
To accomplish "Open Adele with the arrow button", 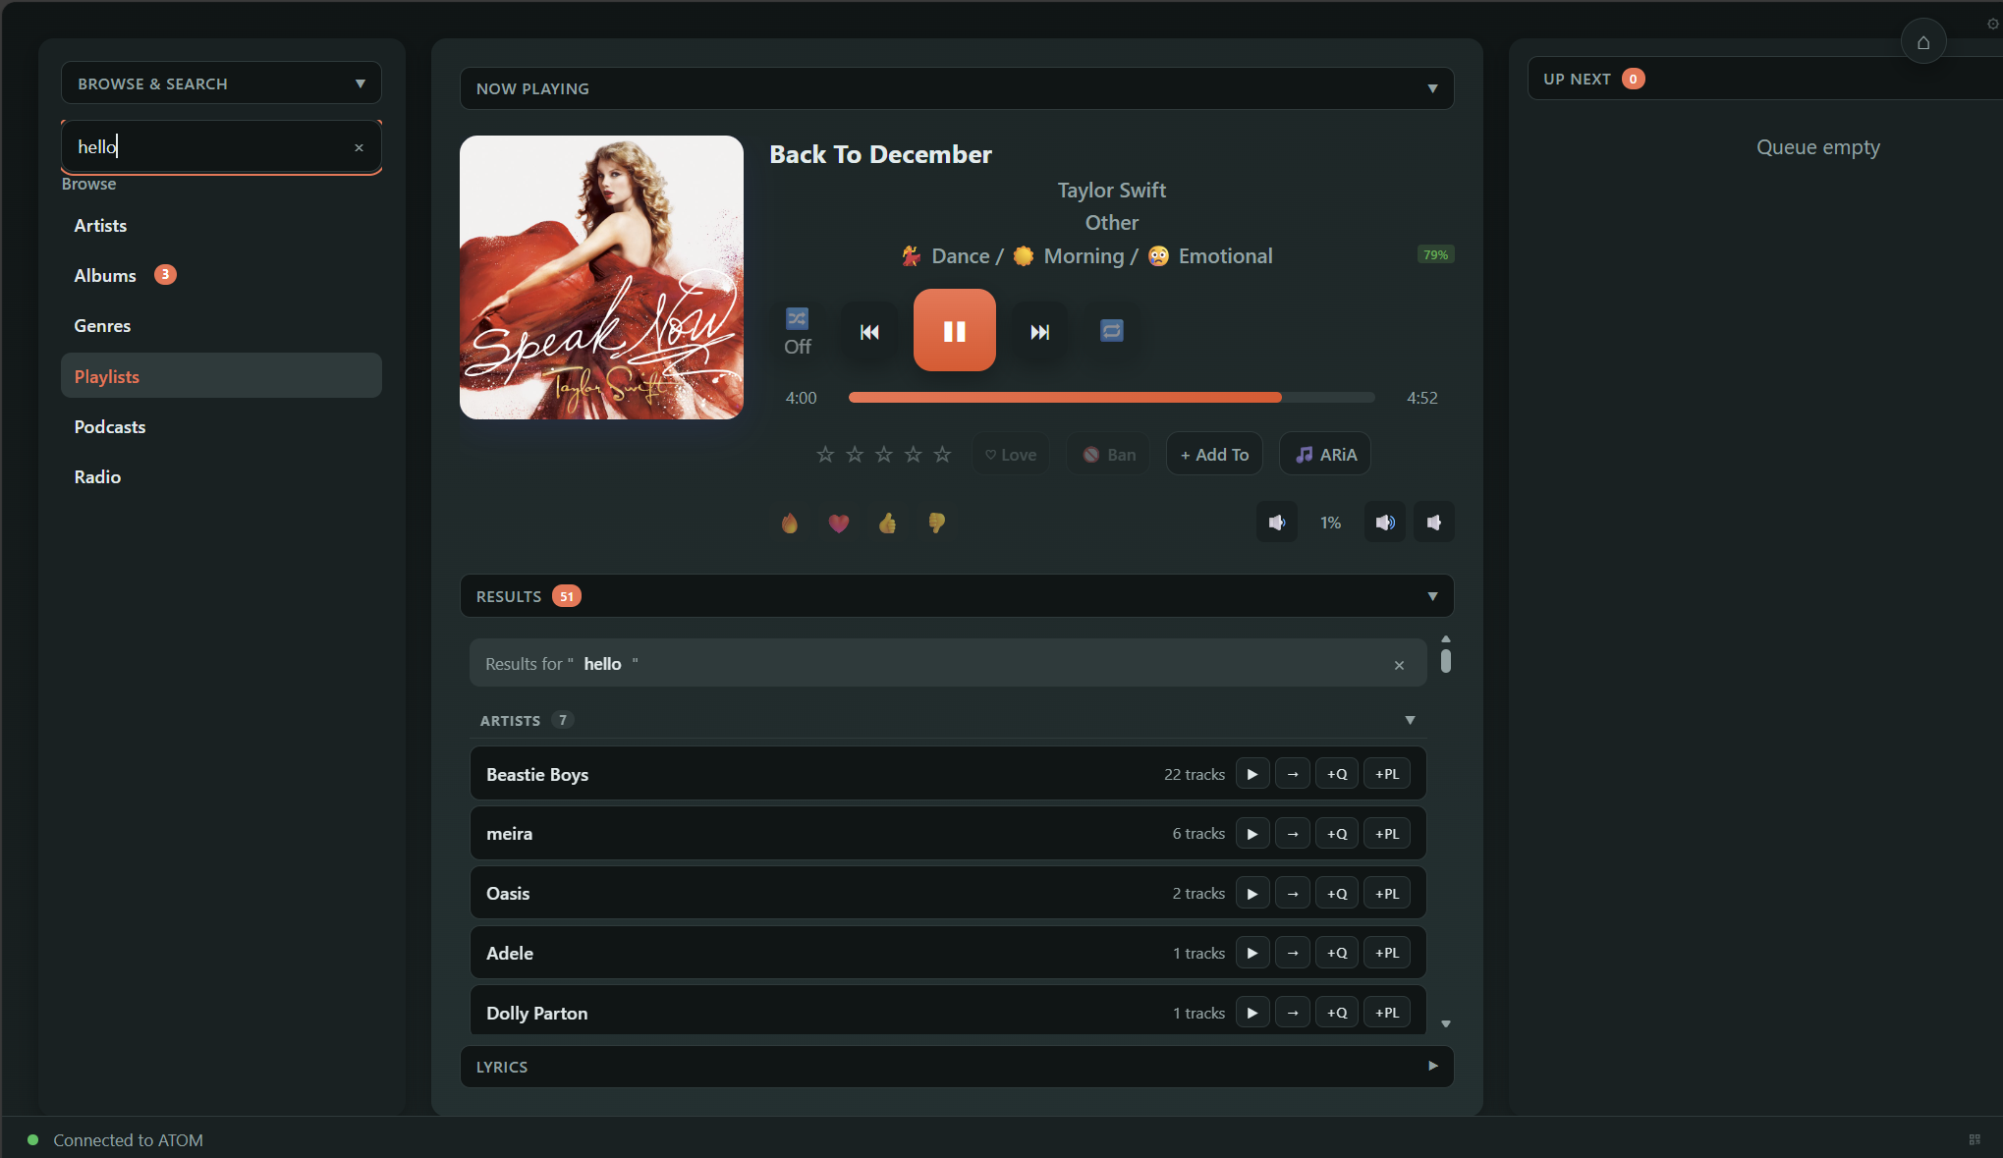I will point(1293,953).
